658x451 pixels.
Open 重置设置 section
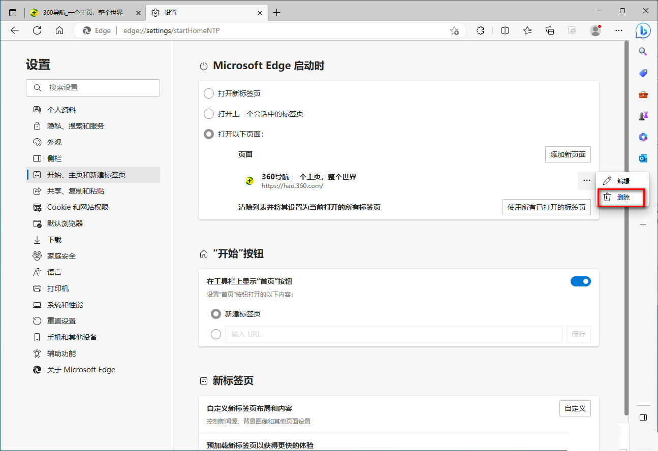(x=93, y=321)
